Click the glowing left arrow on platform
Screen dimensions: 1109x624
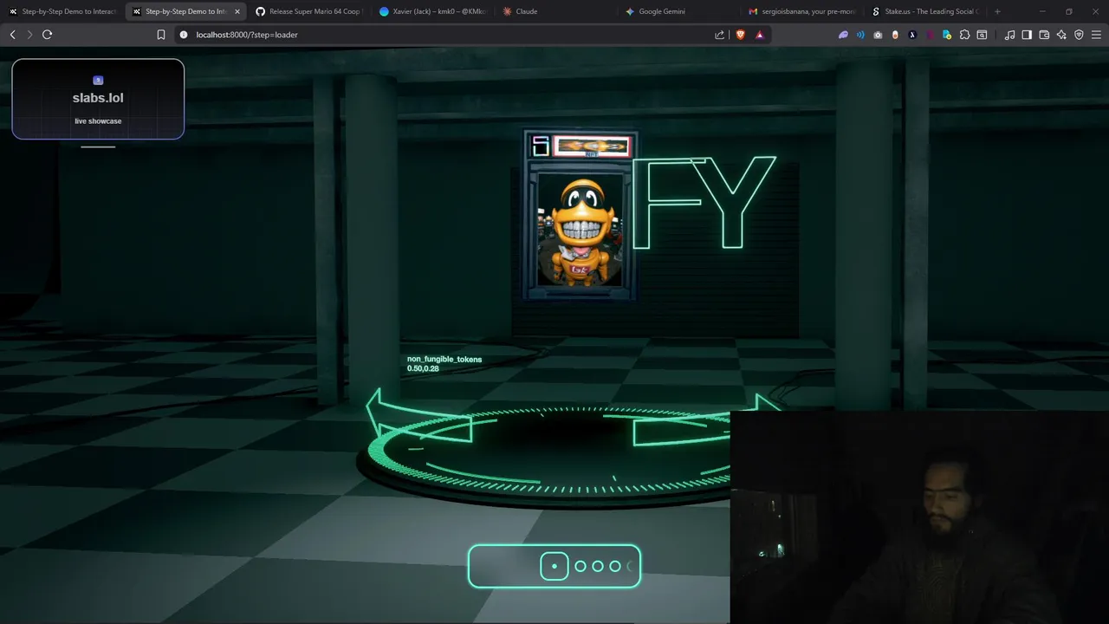(x=418, y=417)
